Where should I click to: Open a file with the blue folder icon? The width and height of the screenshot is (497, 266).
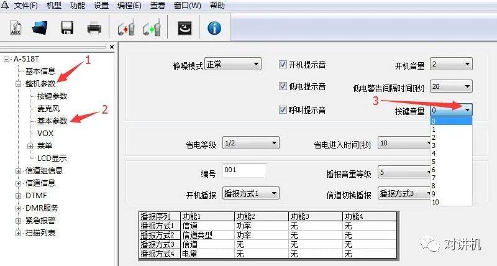click(x=41, y=28)
